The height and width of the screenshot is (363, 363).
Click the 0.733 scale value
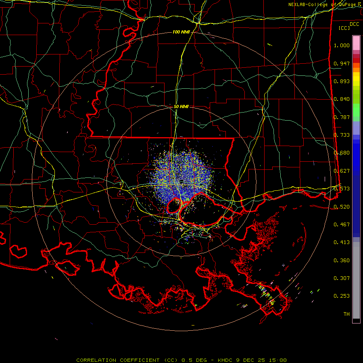point(342,135)
